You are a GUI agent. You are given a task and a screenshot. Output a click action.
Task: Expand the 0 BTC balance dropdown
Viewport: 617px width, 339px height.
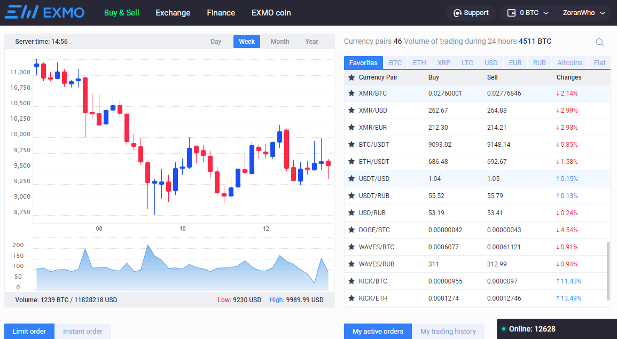[546, 13]
